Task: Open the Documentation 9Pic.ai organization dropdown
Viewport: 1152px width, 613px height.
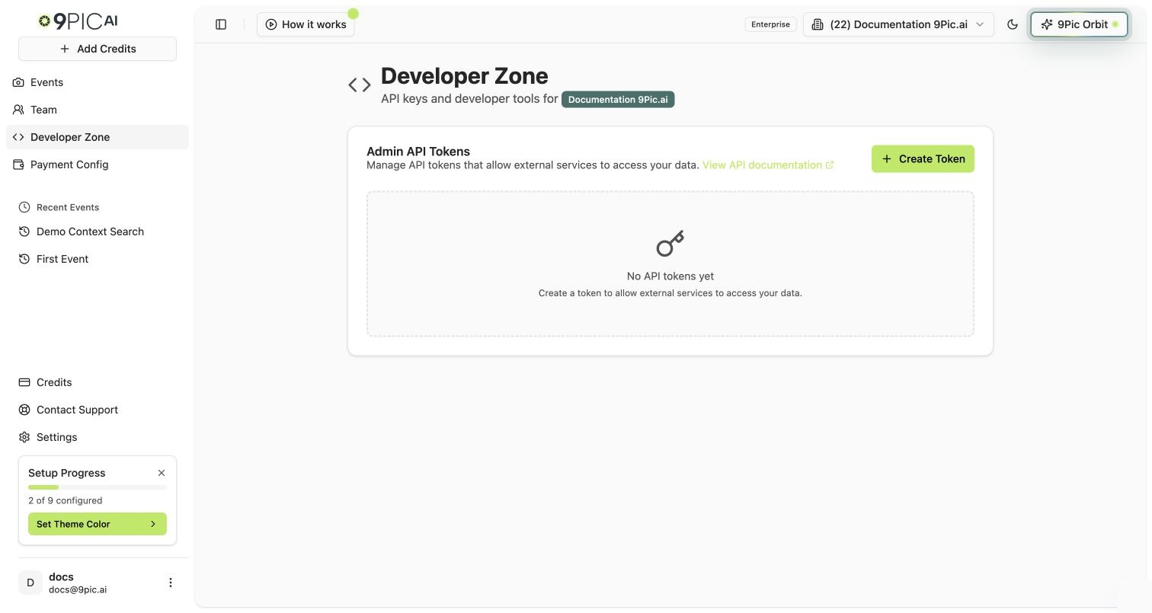Action: click(x=898, y=24)
